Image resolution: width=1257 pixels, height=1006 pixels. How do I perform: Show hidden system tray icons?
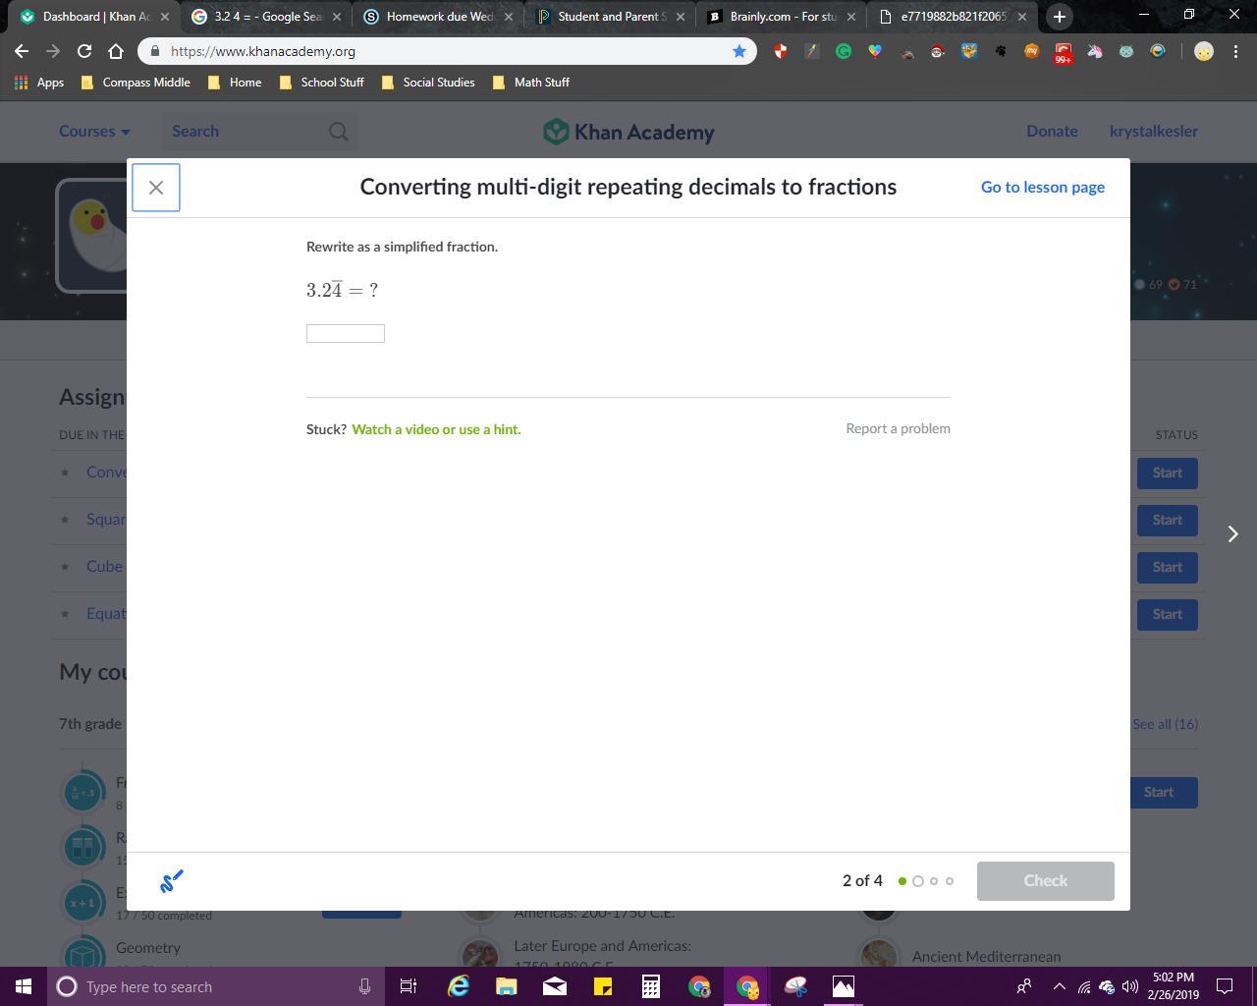click(1059, 986)
